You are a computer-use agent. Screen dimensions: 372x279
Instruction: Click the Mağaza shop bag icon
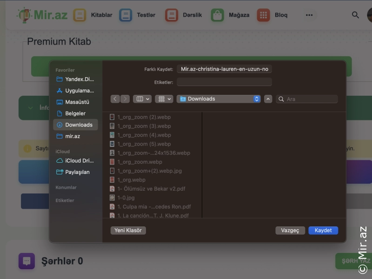tap(217, 15)
